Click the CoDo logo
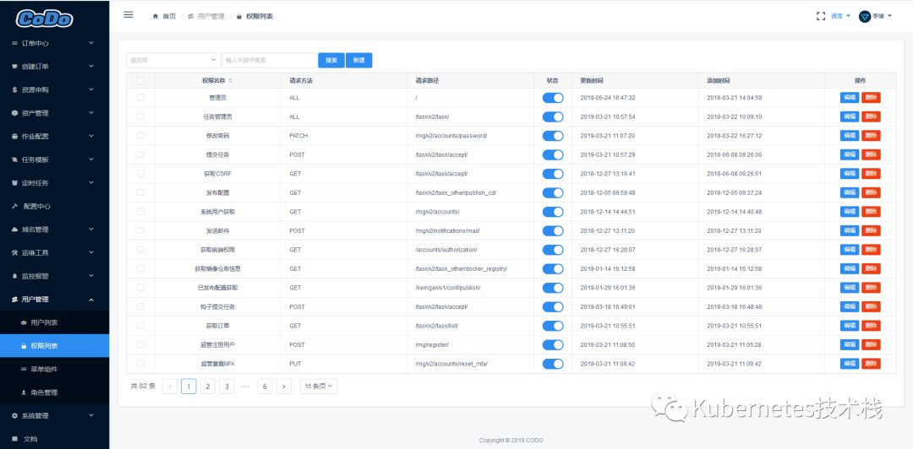Screen dimensions: 913x449 pos(44,19)
